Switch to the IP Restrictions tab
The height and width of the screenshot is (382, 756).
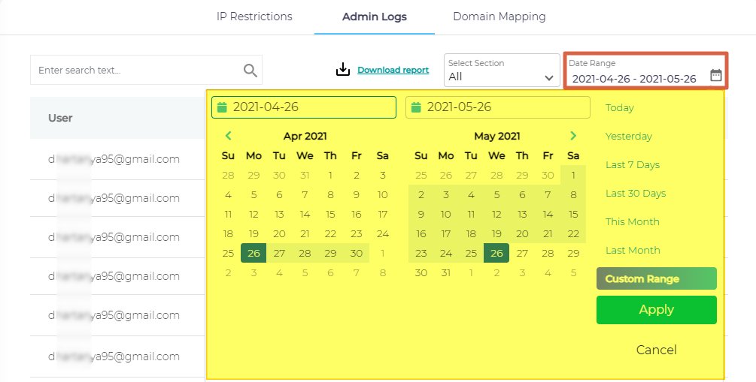pos(254,17)
